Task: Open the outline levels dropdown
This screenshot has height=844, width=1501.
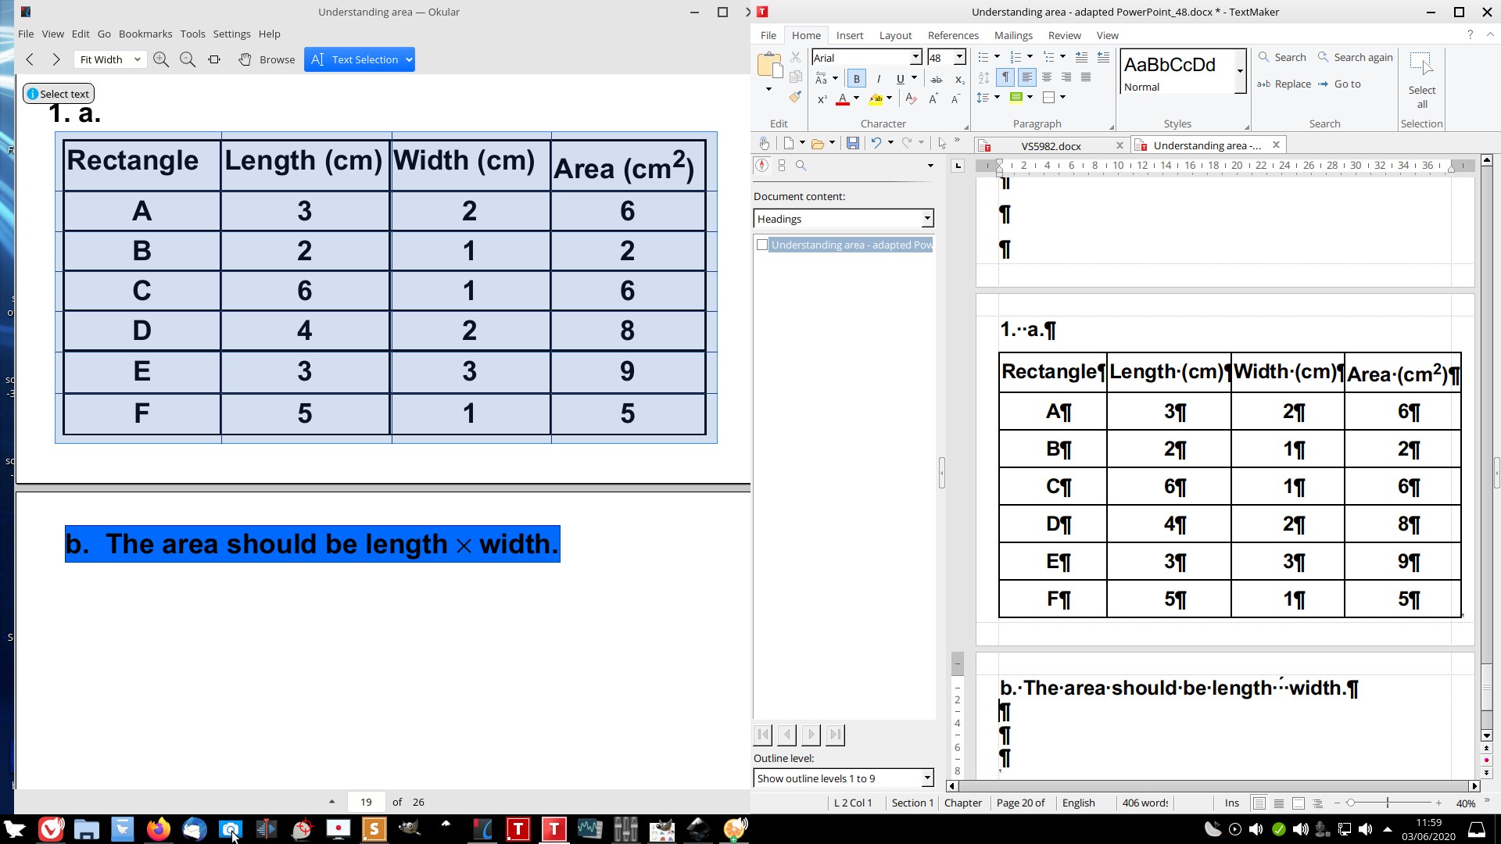Action: 927,778
